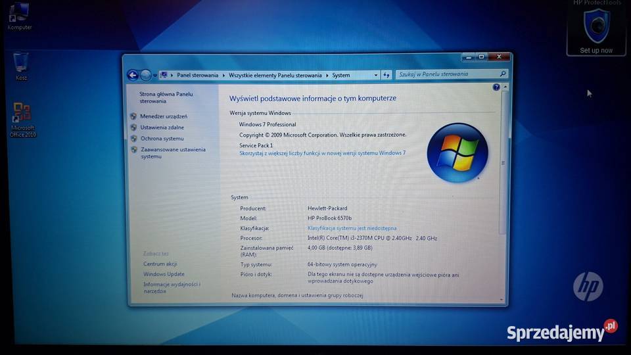Click the 4,00 GB RAM value
The height and width of the screenshot is (355, 631).
point(340,248)
